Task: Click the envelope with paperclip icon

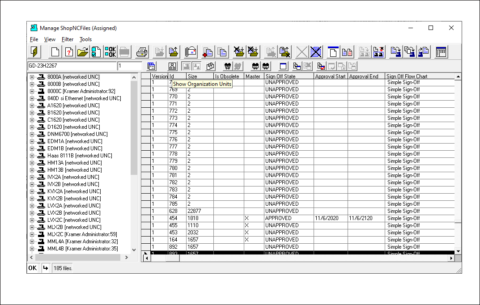Action: click(191, 52)
